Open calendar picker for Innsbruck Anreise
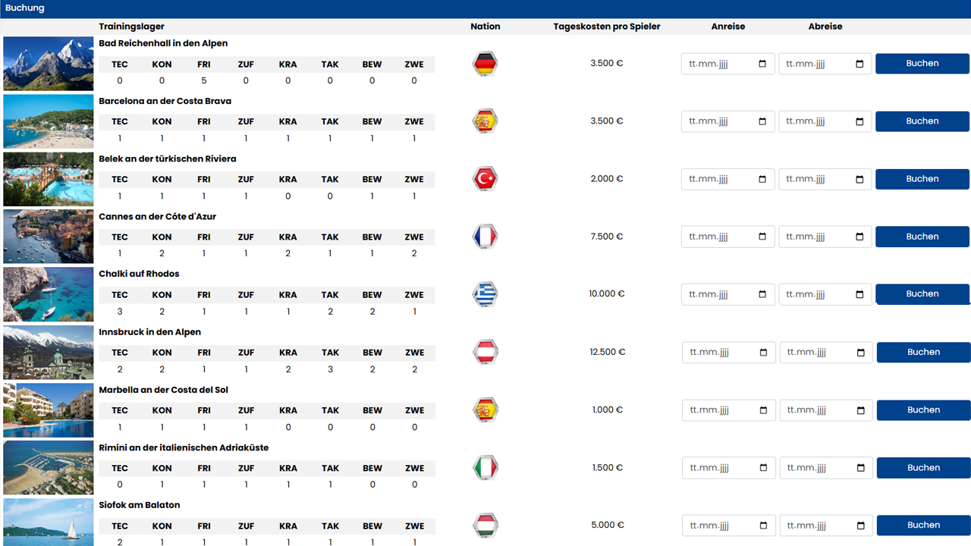Viewport: 971px width, 546px height. (x=763, y=353)
